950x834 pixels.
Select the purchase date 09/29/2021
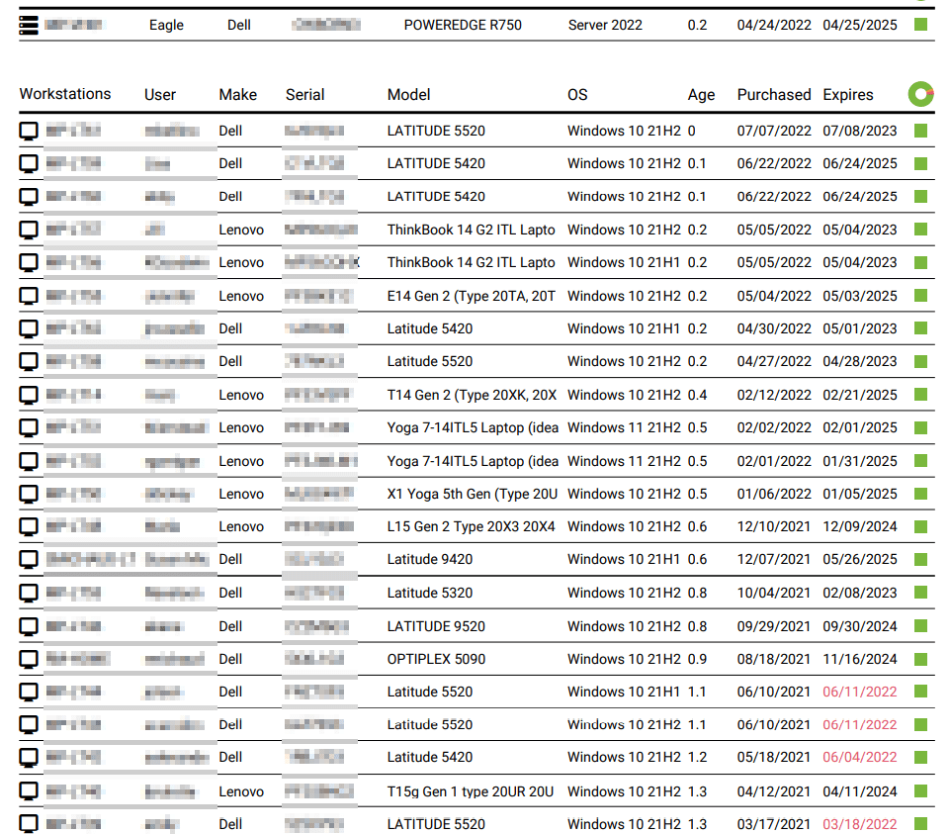coord(774,626)
